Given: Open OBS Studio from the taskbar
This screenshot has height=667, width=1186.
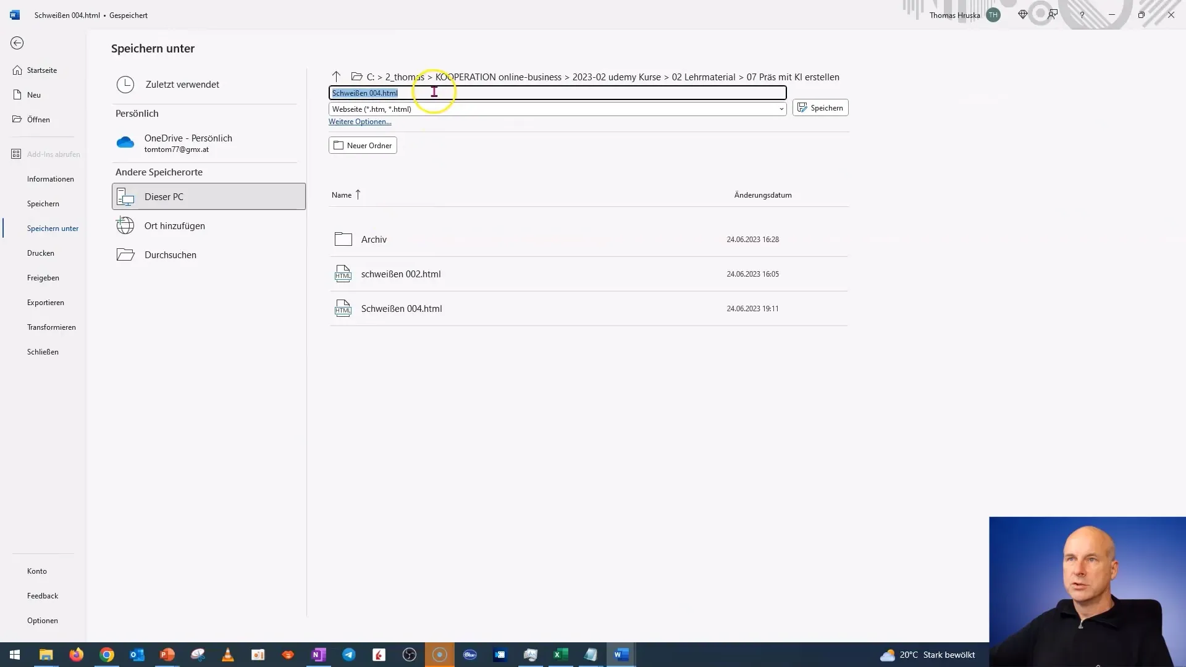Looking at the screenshot, I should pyautogui.click(x=410, y=655).
